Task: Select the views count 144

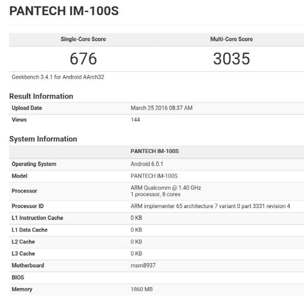Action: coord(135,120)
